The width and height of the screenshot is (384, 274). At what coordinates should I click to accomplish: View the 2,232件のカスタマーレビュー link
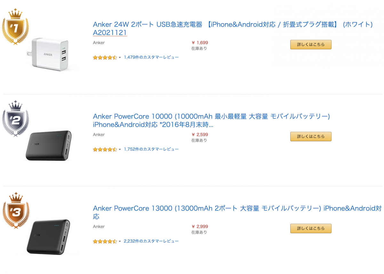152,241
